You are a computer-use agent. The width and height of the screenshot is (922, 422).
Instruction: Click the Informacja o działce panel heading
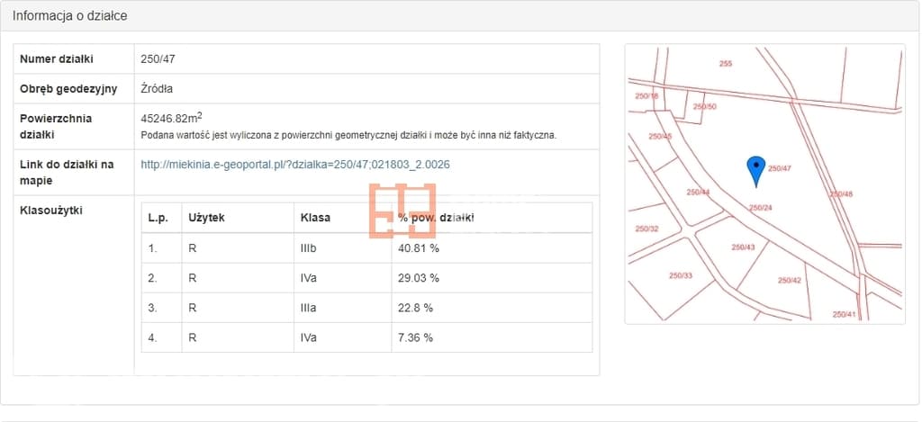[x=70, y=16]
